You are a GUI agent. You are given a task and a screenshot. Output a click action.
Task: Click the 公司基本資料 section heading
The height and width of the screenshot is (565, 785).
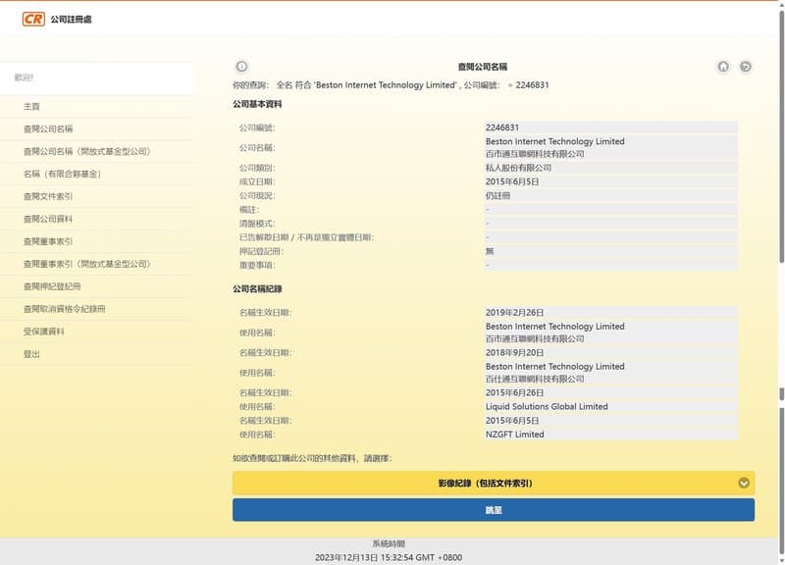(257, 104)
